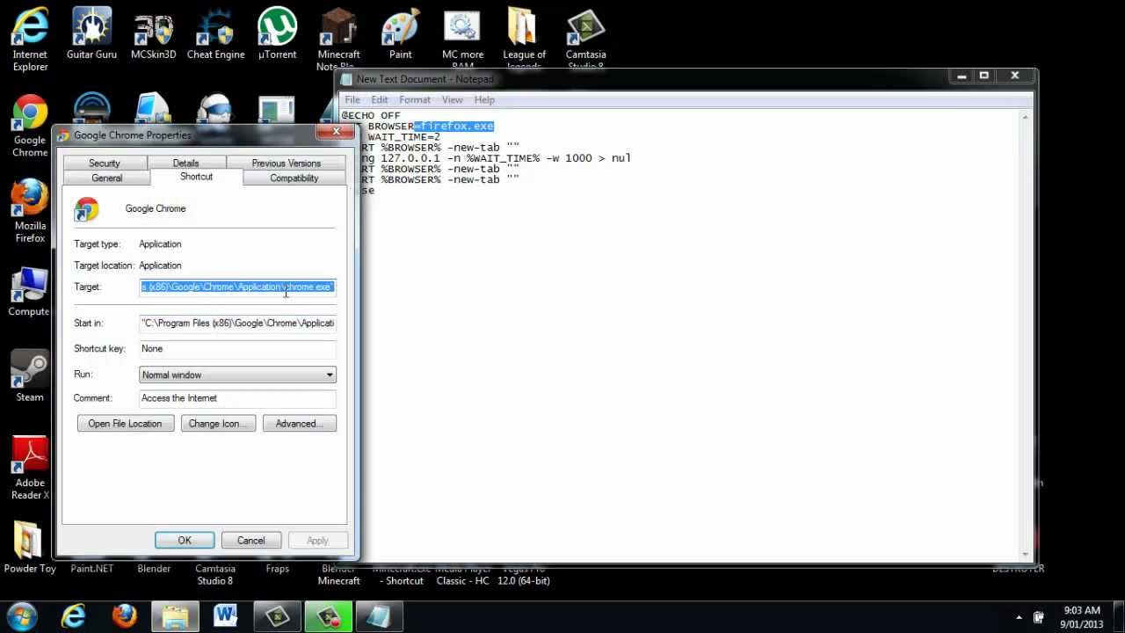Click the ECHO OFF line in Notepad
This screenshot has height=633, width=1125.
[x=371, y=116]
